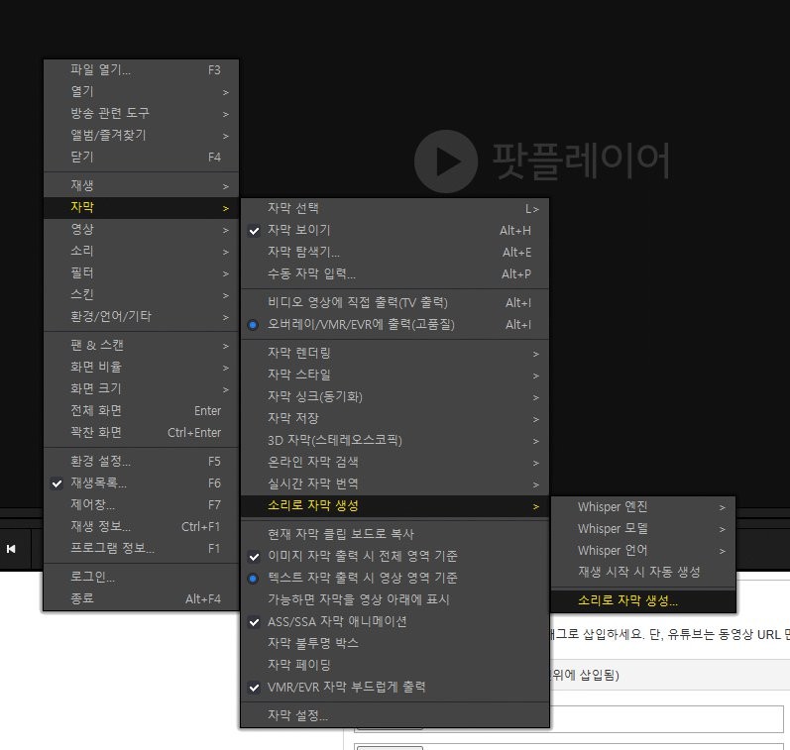Image resolution: width=790 pixels, height=750 pixels.
Task: Open the 자막 싱크(동기화) submenu
Action: click(x=395, y=396)
